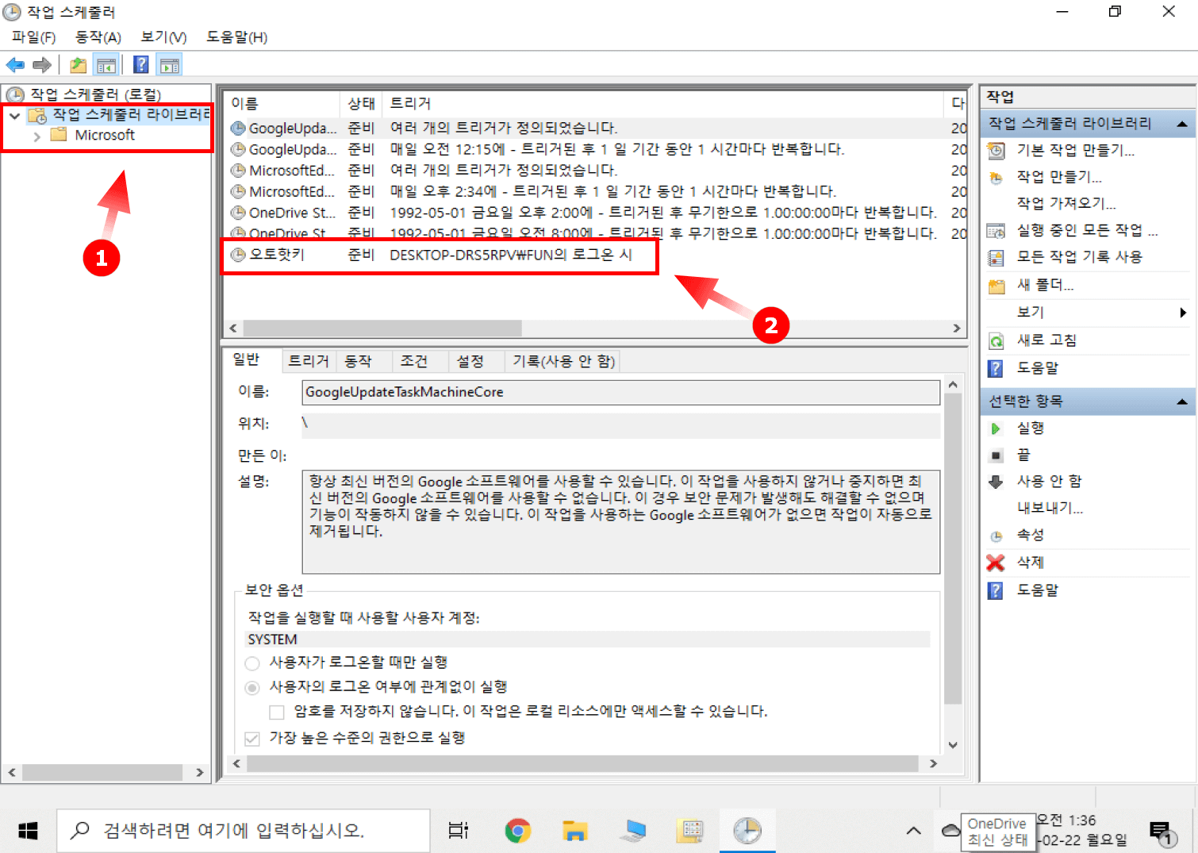Toggle 가장 높은 수준의 권한으로 실행 checkbox
The image size is (1198, 853).
click(252, 739)
